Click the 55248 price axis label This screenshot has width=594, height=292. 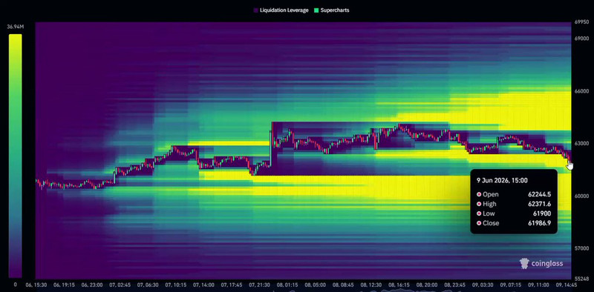coord(581,279)
